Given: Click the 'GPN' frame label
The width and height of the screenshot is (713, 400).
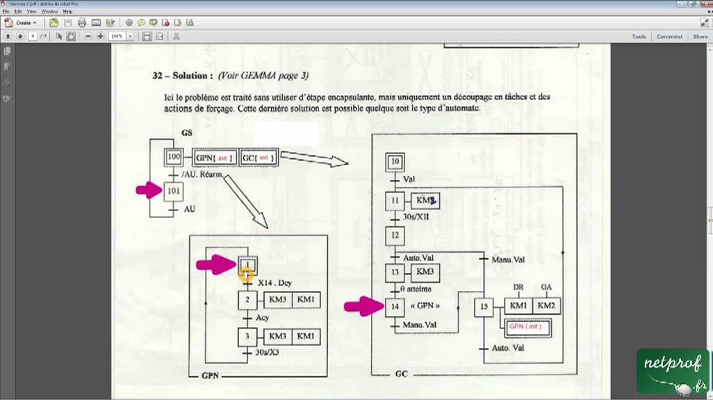Looking at the screenshot, I should pos(210,376).
